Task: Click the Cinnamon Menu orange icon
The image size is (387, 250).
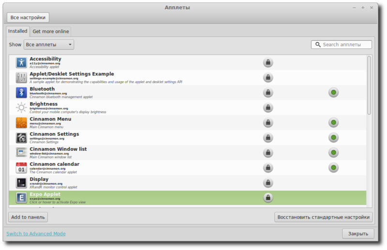Action: click(21, 123)
